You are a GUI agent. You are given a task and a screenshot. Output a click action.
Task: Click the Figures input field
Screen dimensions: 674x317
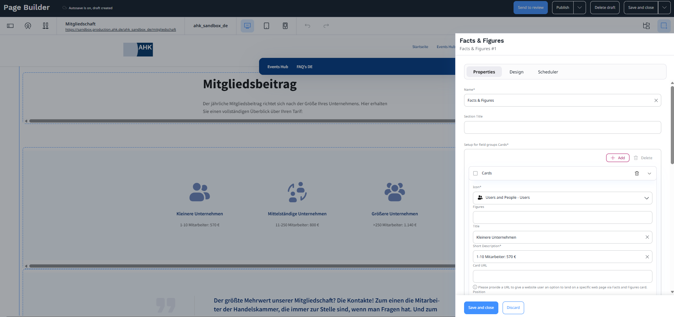coord(563,217)
